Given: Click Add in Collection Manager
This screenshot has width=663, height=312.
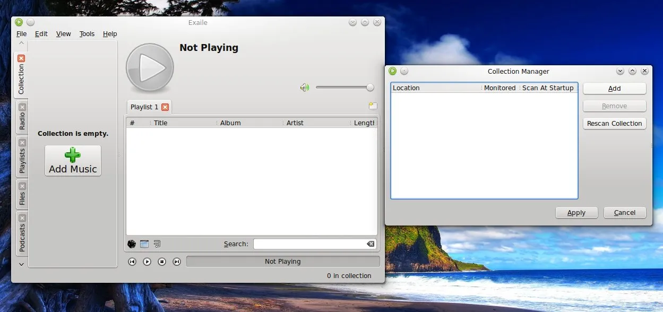Looking at the screenshot, I should pyautogui.click(x=614, y=89).
